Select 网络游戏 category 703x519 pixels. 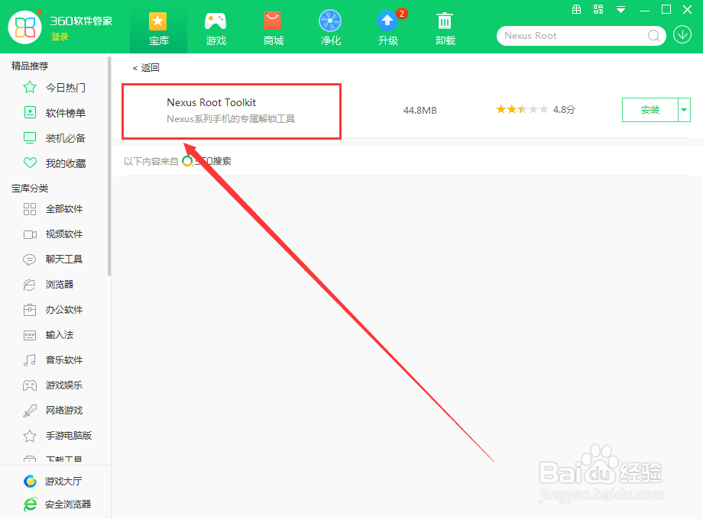(x=64, y=410)
